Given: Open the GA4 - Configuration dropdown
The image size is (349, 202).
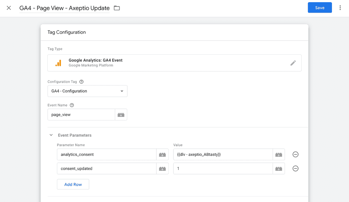Looking at the screenshot, I should pyautogui.click(x=87, y=91).
